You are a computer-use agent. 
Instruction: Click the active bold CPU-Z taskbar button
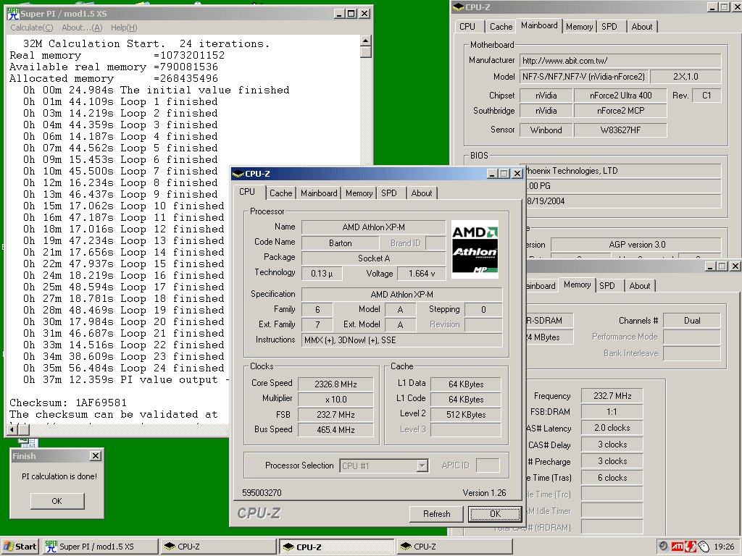(336, 547)
